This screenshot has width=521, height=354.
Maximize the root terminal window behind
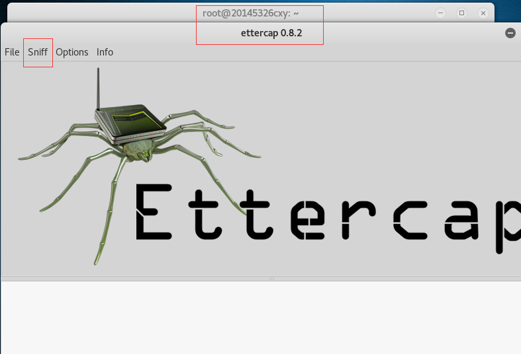click(461, 13)
